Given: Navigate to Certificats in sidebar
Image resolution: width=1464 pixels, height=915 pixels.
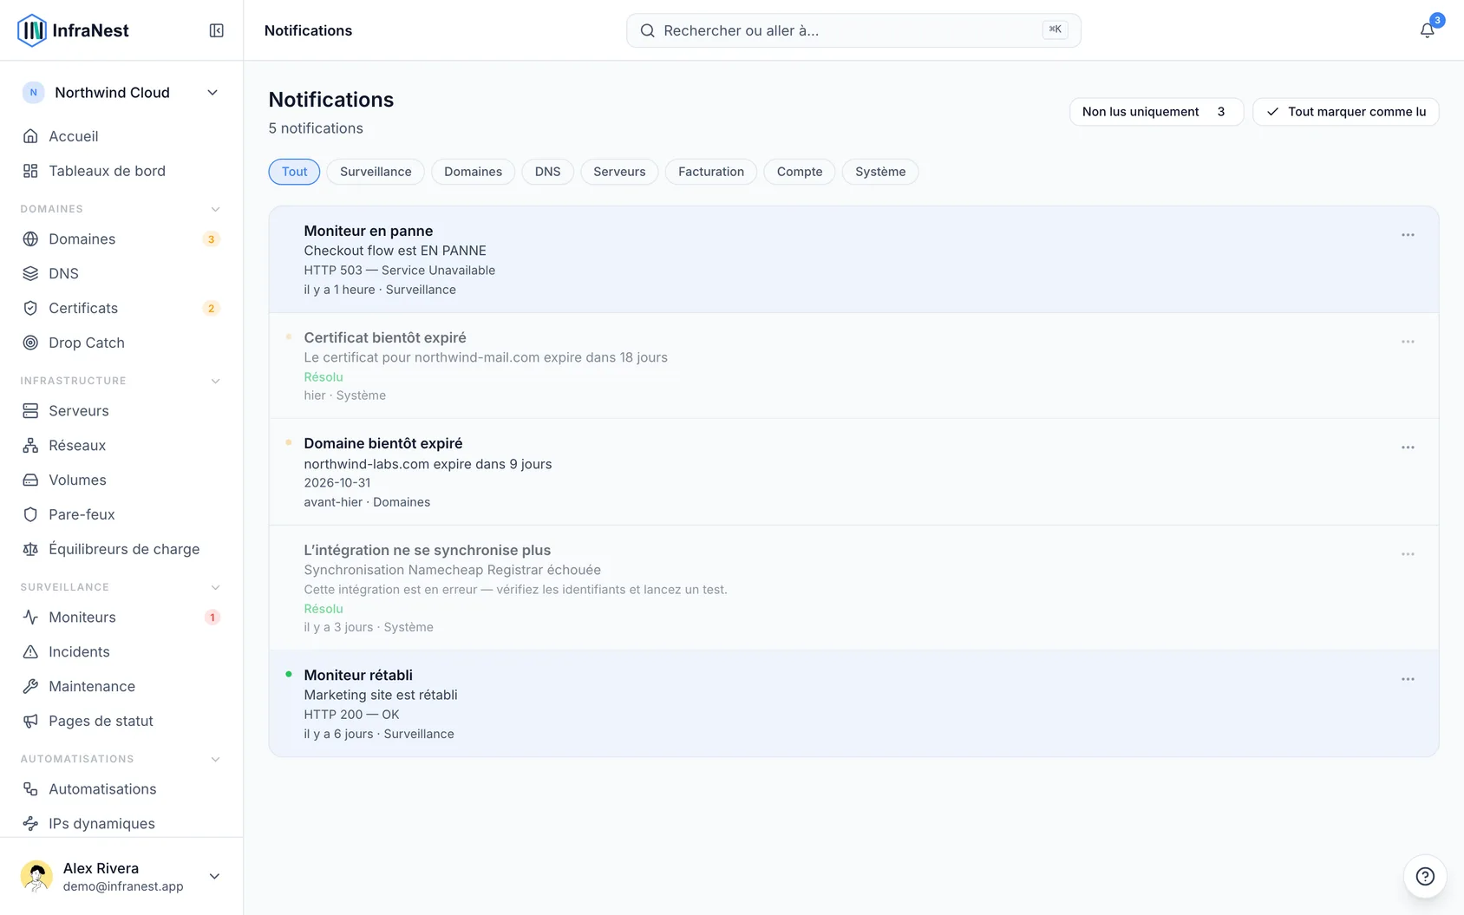Looking at the screenshot, I should tap(121, 308).
